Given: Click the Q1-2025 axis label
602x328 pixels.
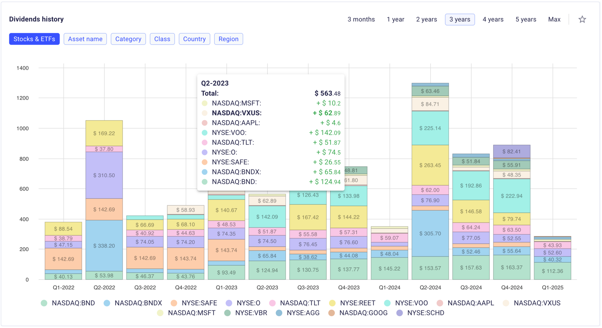Looking at the screenshot, I should [x=552, y=287].
